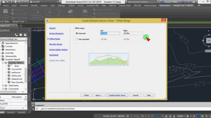Click the Corridor tree item icon
The height and width of the screenshot is (118, 211).
tap(3, 46)
